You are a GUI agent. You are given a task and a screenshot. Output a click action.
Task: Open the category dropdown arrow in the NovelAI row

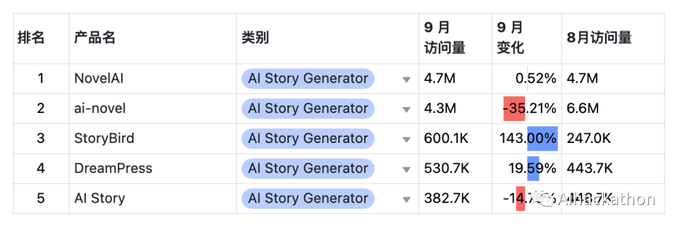[x=406, y=80]
